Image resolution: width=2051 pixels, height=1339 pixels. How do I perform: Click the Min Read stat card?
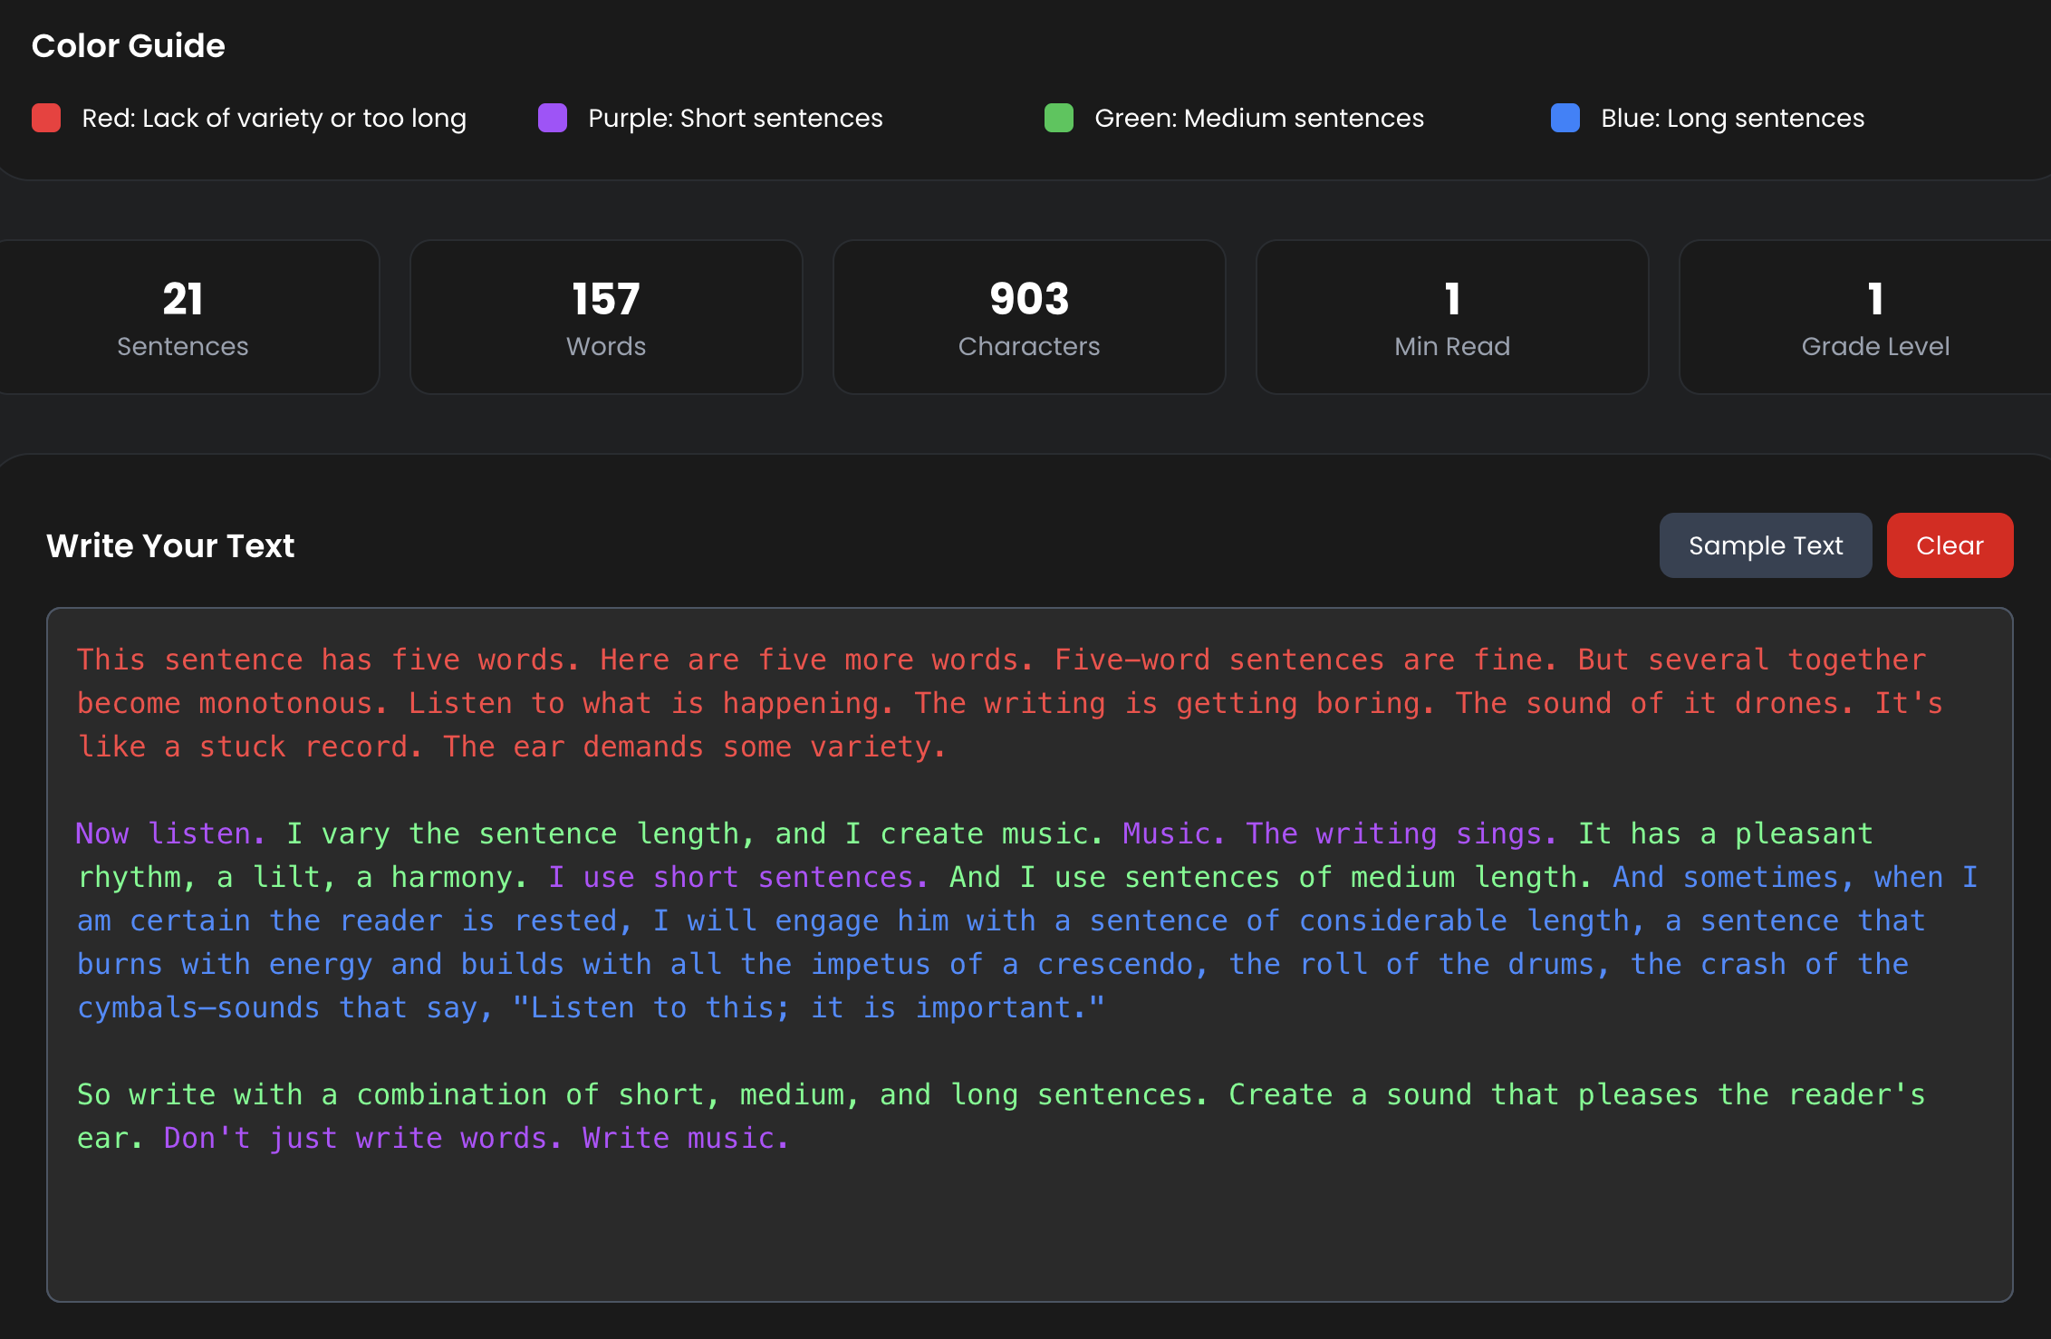(1452, 317)
